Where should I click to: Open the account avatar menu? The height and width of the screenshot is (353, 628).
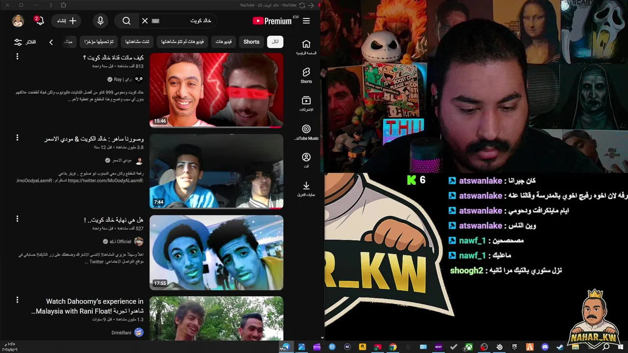[18, 21]
